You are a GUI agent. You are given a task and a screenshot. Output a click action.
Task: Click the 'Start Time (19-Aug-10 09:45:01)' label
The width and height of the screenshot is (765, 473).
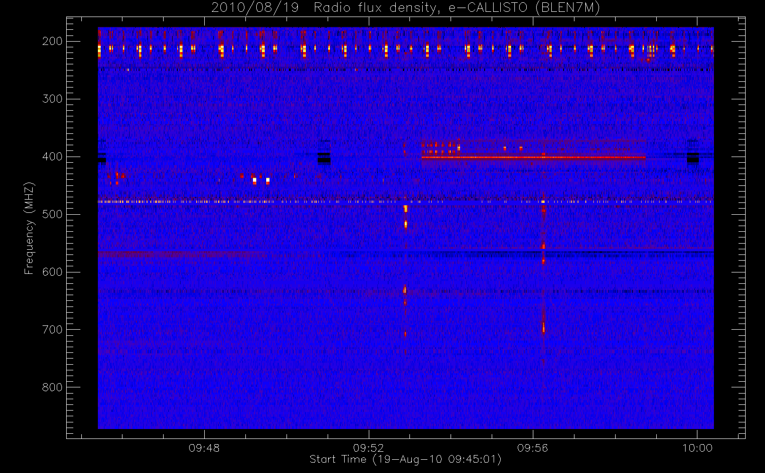point(405,459)
